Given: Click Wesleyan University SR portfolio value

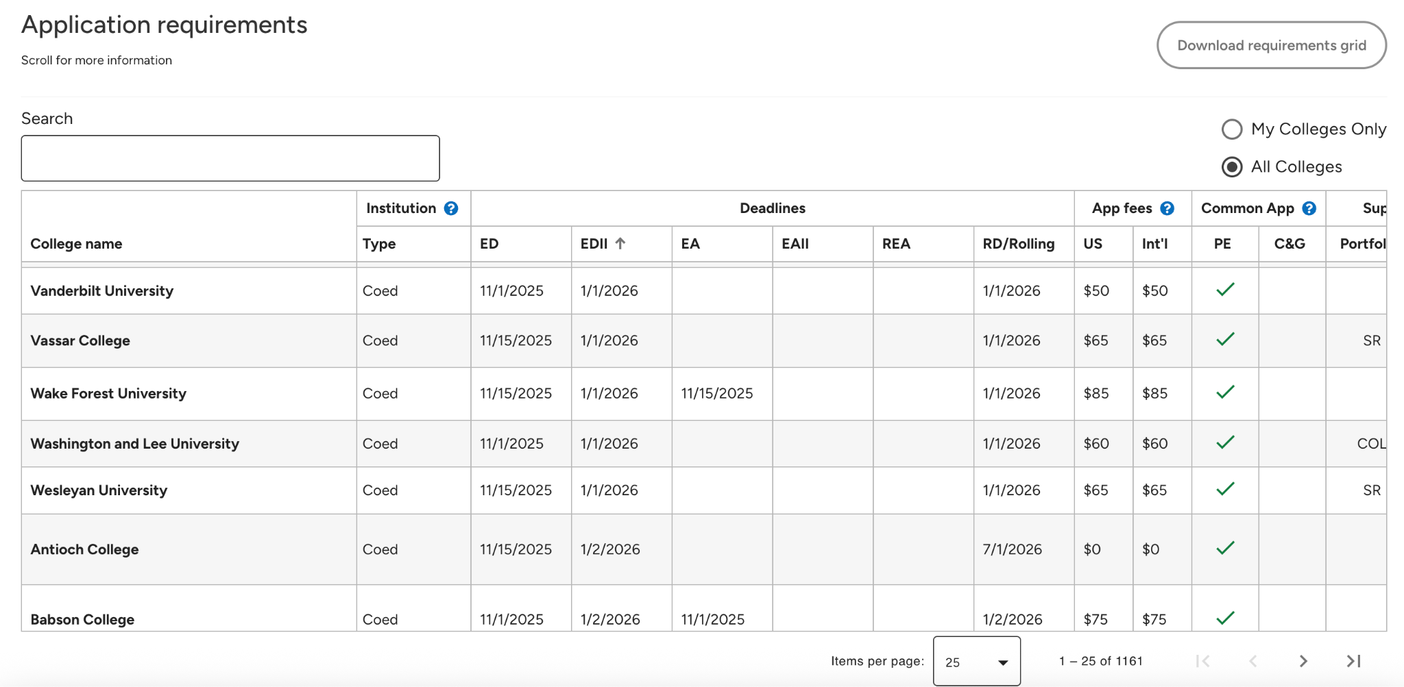Looking at the screenshot, I should coord(1372,490).
